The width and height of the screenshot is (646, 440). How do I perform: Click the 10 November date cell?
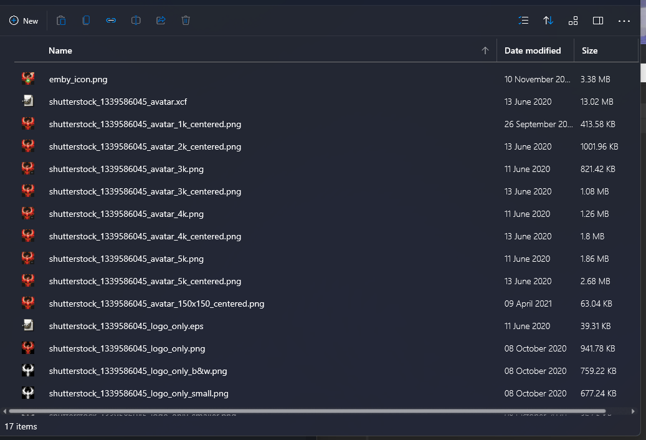537,79
